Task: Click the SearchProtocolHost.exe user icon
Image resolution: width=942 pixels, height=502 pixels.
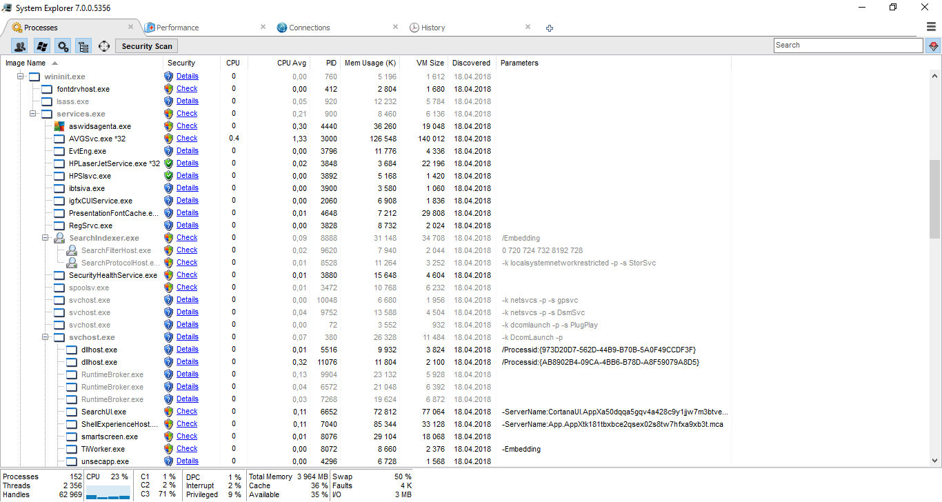Action: click(72, 263)
